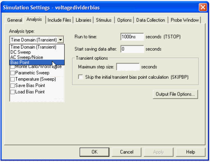The height and width of the screenshot is (162, 210).
Task: Click the Maximum step size field
Action: (x=128, y=67)
